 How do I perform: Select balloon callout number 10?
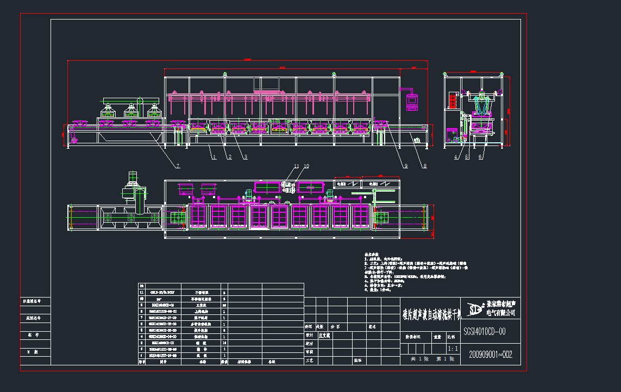click(306, 166)
